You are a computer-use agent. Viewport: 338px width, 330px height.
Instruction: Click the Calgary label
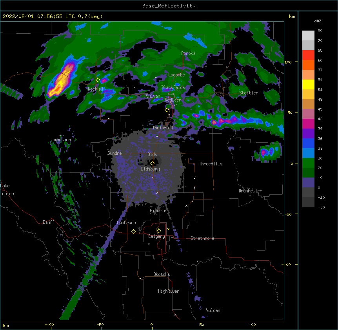point(156,236)
